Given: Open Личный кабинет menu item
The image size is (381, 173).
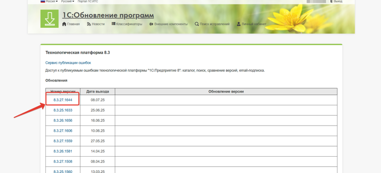Looking at the screenshot, I should tap(252, 24).
